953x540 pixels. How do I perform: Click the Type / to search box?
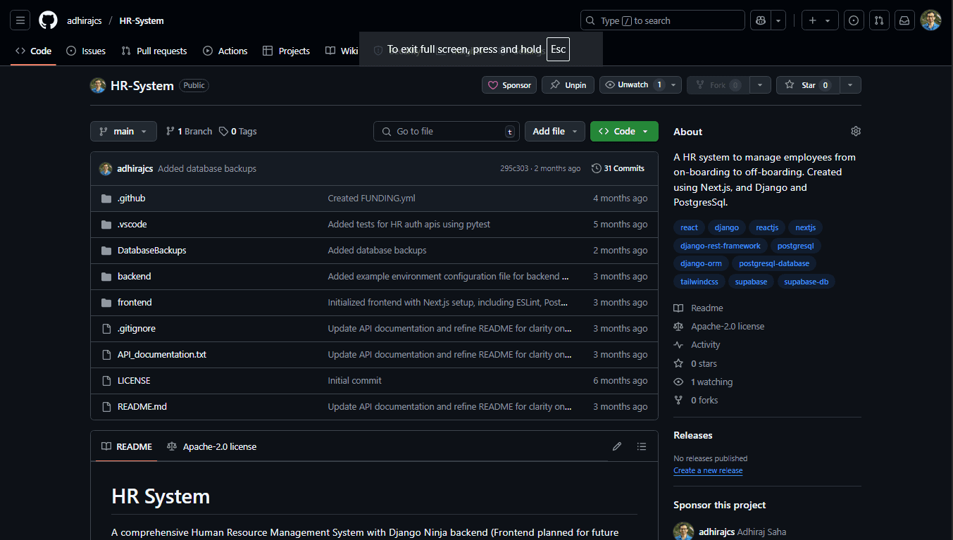tap(662, 20)
